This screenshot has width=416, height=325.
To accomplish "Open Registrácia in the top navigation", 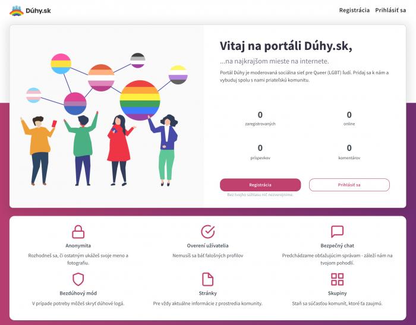I will 354,10.
